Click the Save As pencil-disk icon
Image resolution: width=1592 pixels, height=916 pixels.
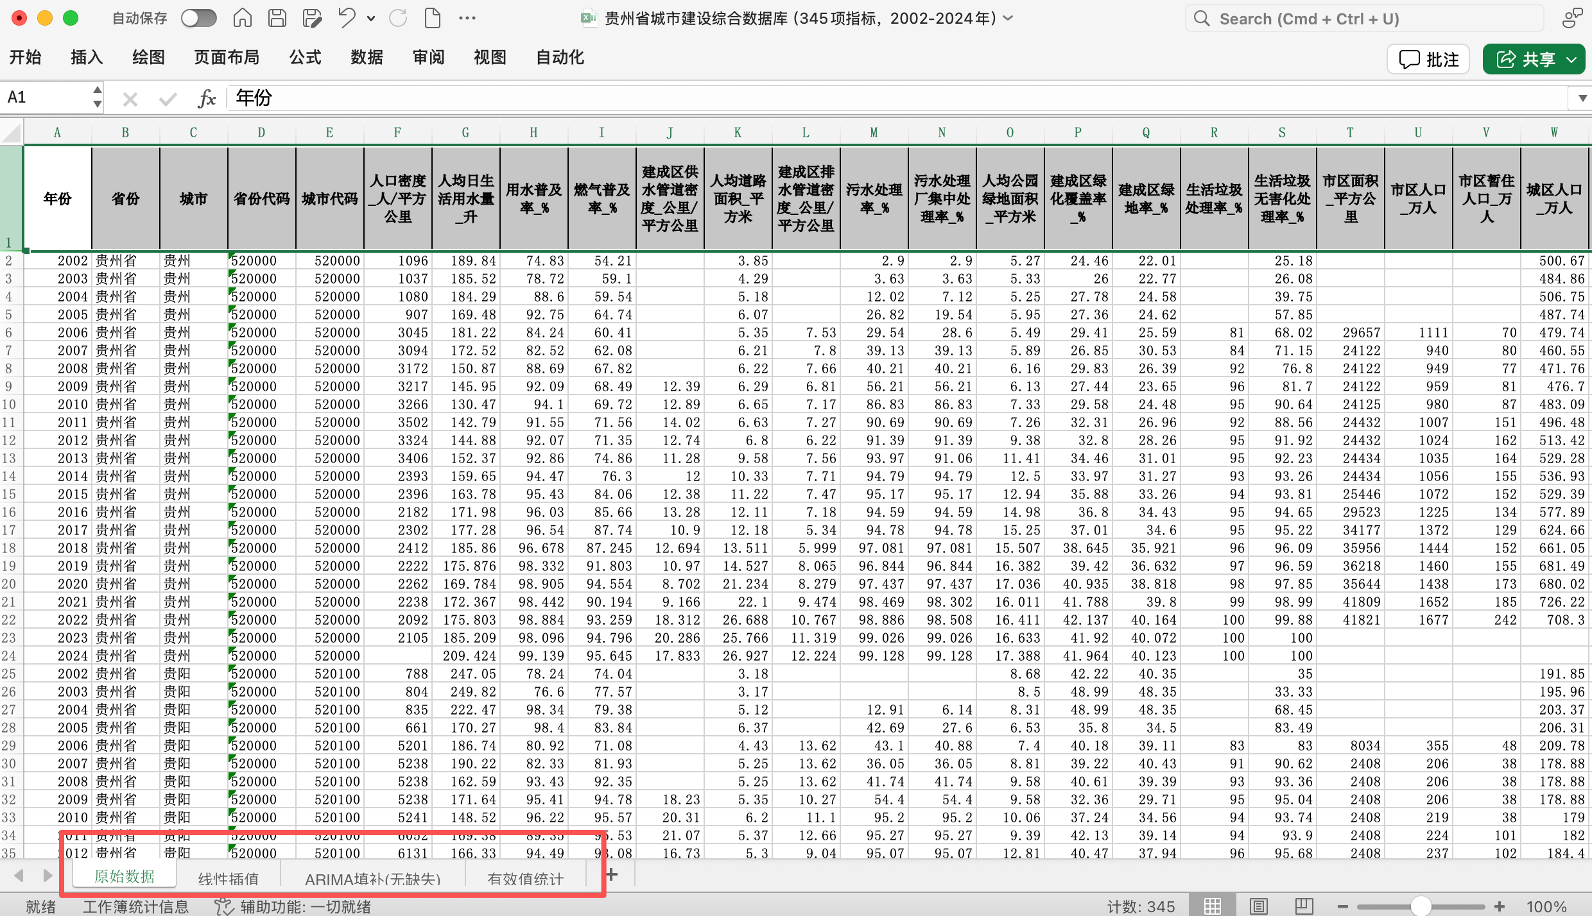click(x=312, y=18)
